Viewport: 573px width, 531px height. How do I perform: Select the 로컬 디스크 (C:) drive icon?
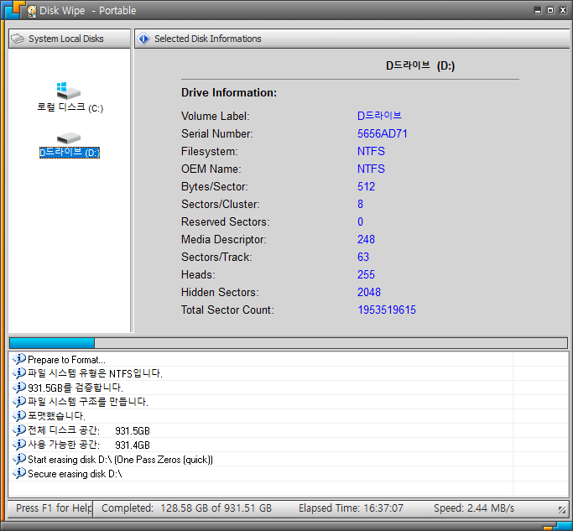[x=69, y=91]
